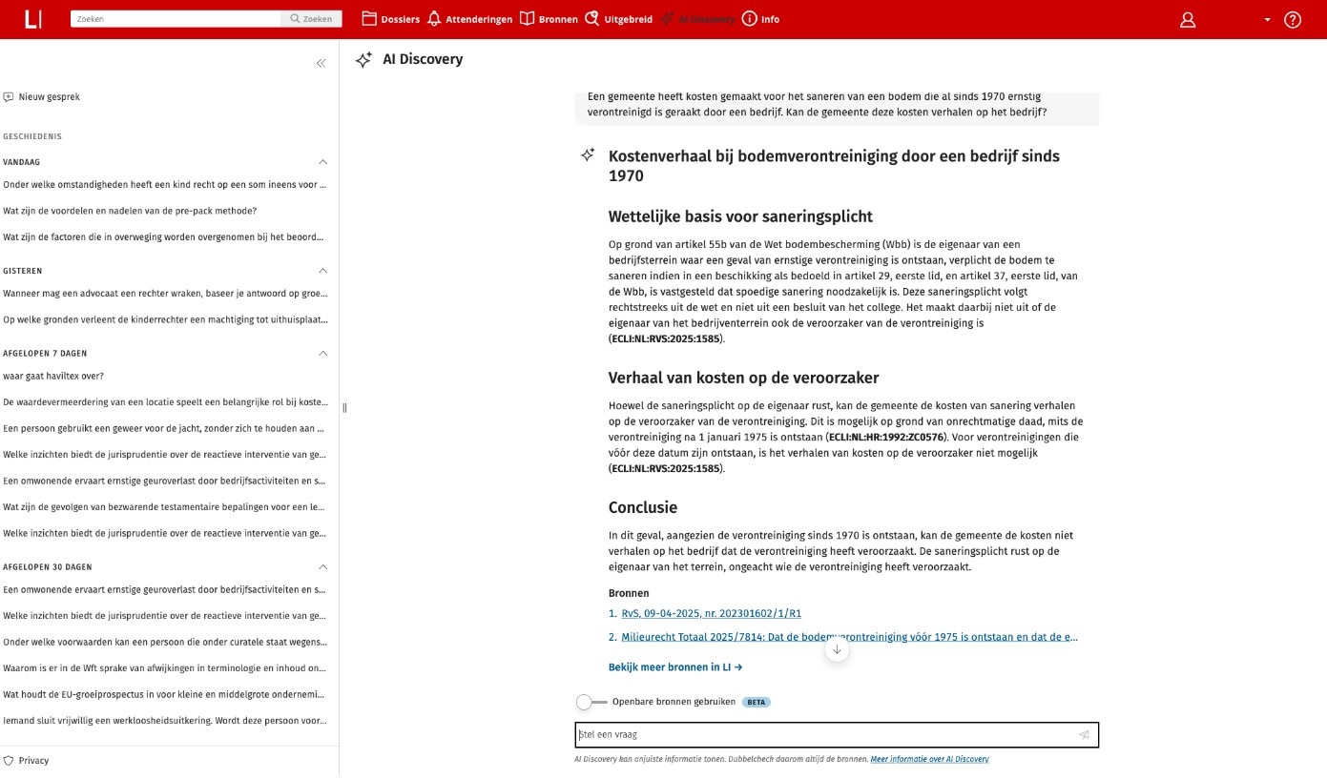Image resolution: width=1327 pixels, height=779 pixels.
Task: Click Bekijk meer bronnen in LI
Action: (674, 667)
